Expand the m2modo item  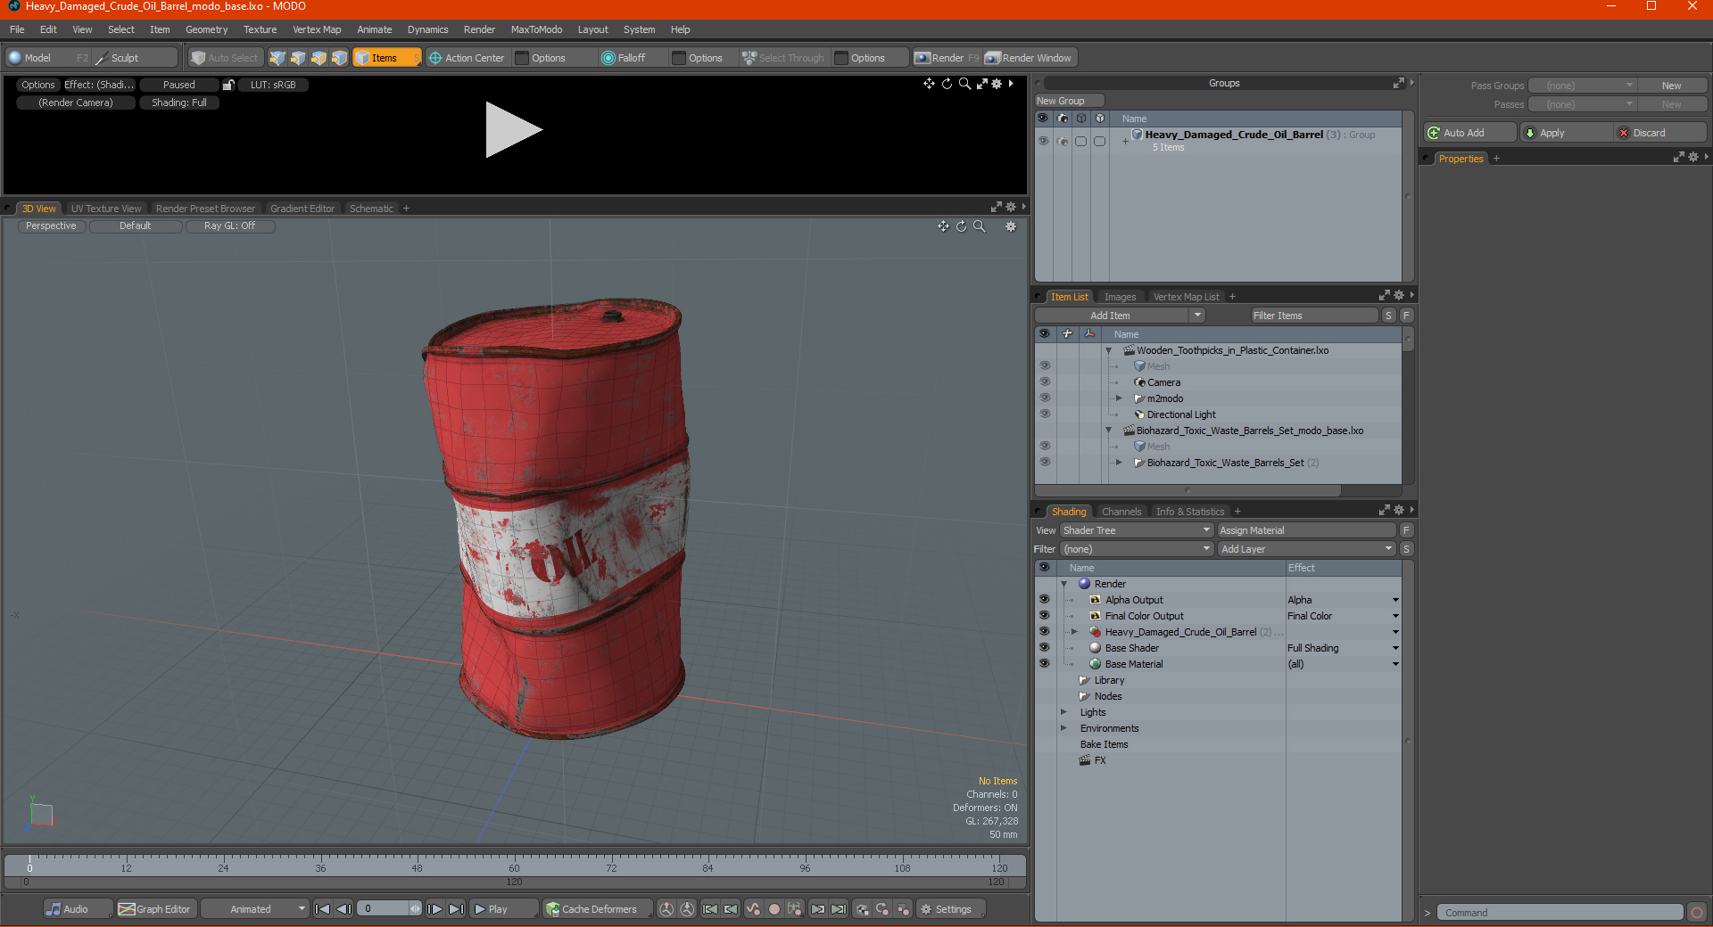click(x=1119, y=398)
